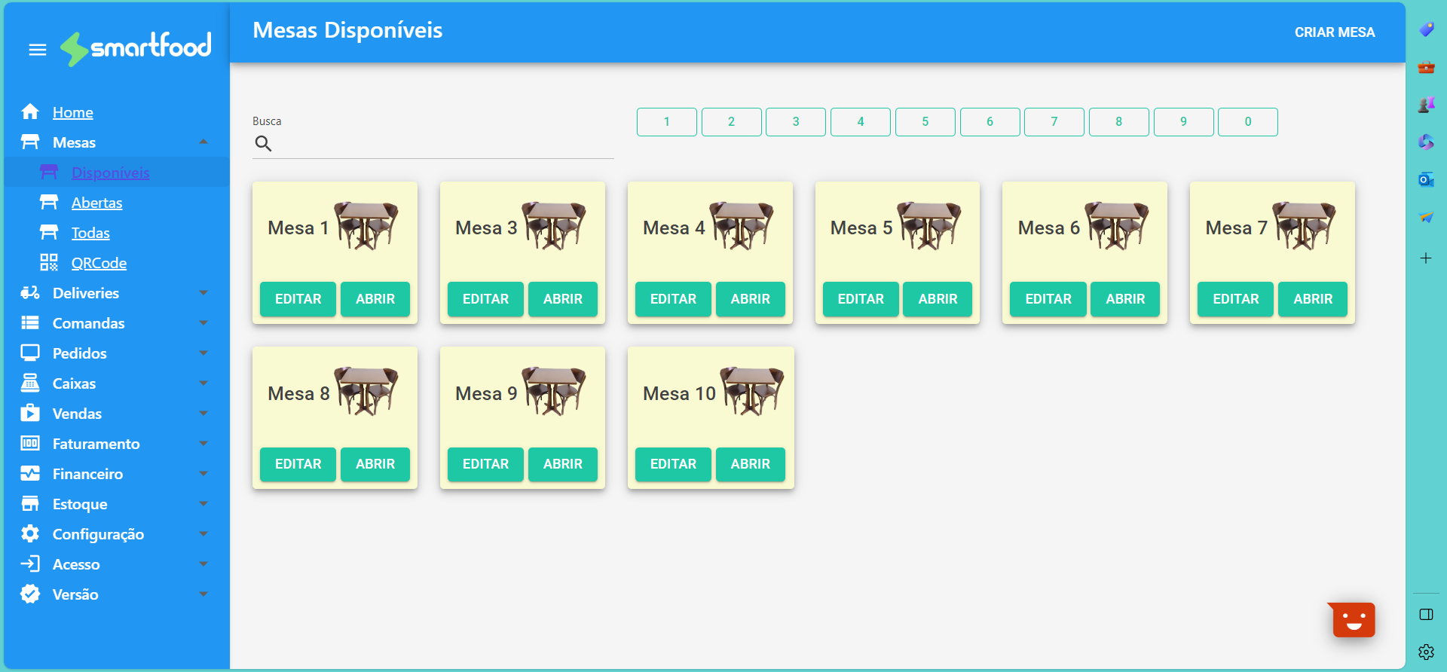Open the Abertas tables link

click(96, 203)
